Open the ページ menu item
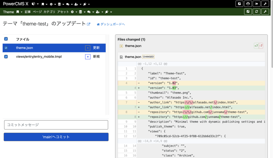Screen dimensions: 273x158 pos(37,12)
